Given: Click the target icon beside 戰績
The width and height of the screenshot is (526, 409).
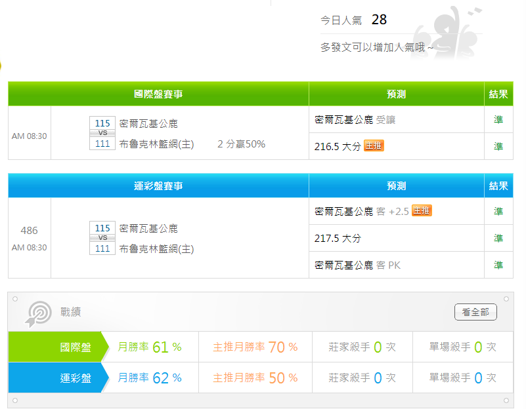Looking at the screenshot, I should coord(39,313).
